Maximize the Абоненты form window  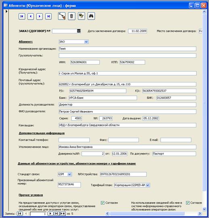(198, 6)
